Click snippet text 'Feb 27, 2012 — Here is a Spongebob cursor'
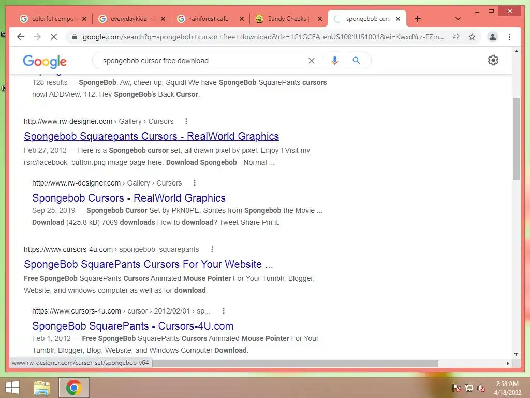This screenshot has height=398, width=530. coord(96,150)
